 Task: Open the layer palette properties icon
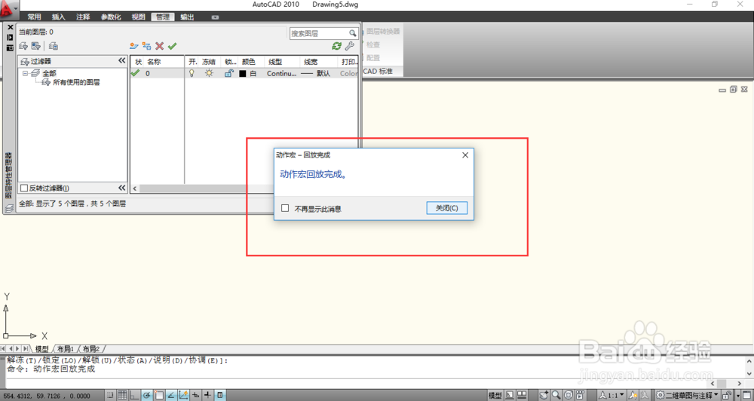pyautogui.click(x=10, y=47)
